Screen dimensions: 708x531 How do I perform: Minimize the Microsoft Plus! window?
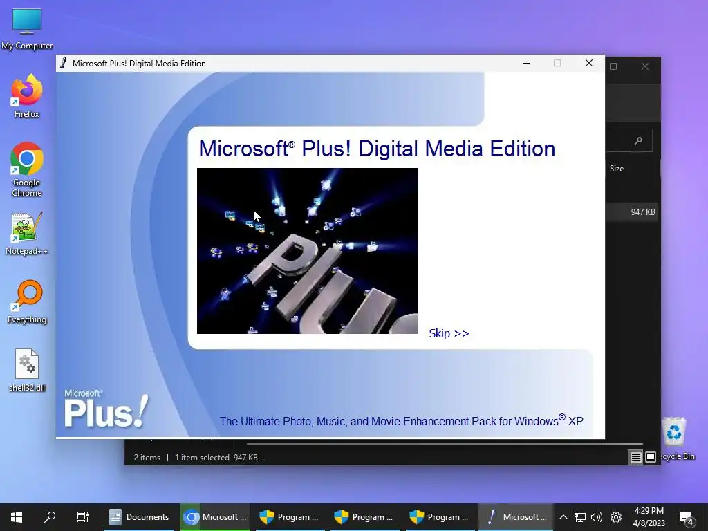(526, 63)
